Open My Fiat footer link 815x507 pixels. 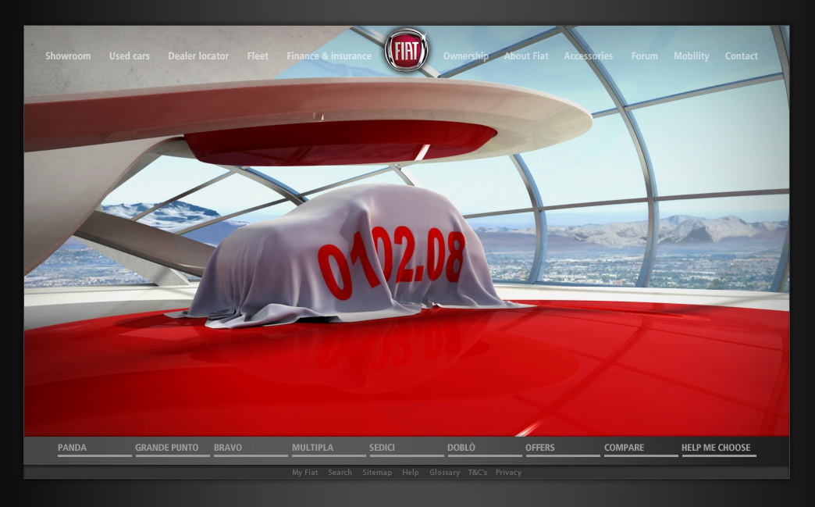[x=305, y=473]
